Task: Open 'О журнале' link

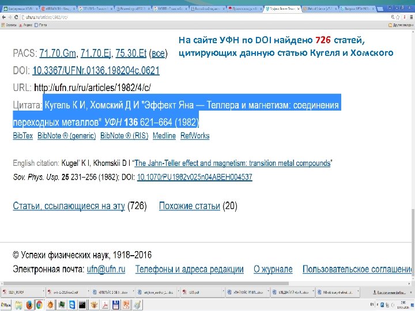Action: click(273, 269)
